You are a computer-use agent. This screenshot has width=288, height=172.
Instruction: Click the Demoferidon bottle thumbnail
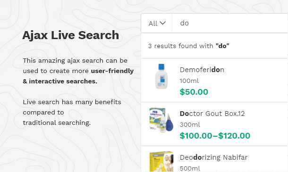click(161, 76)
